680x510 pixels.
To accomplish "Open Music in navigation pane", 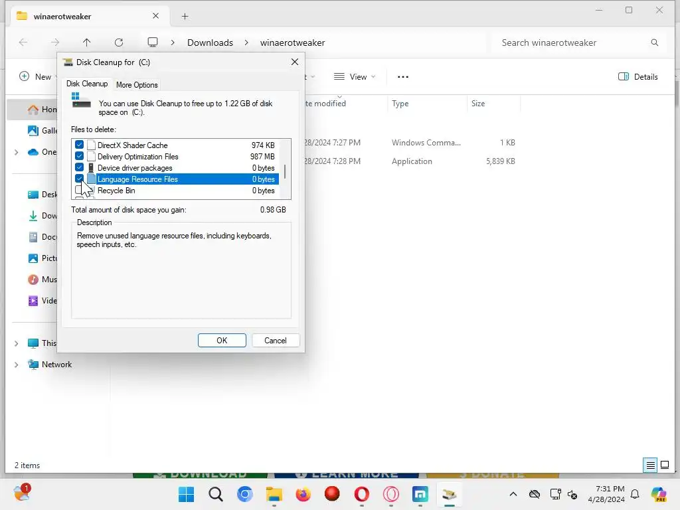I will coord(42,280).
